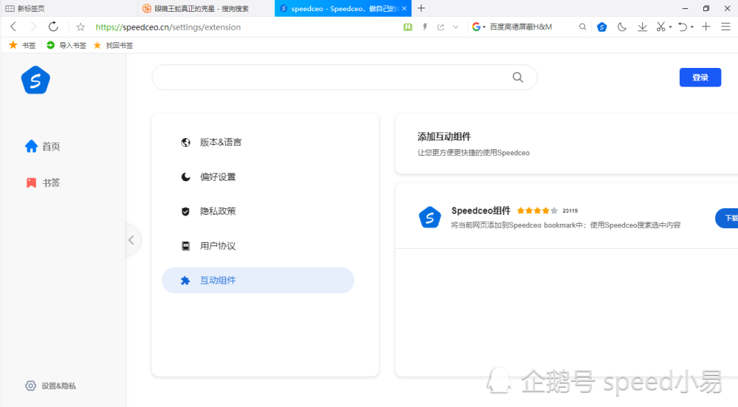Click the toolbar plus icon
Screen dimensions: 738x407
coord(706,27)
